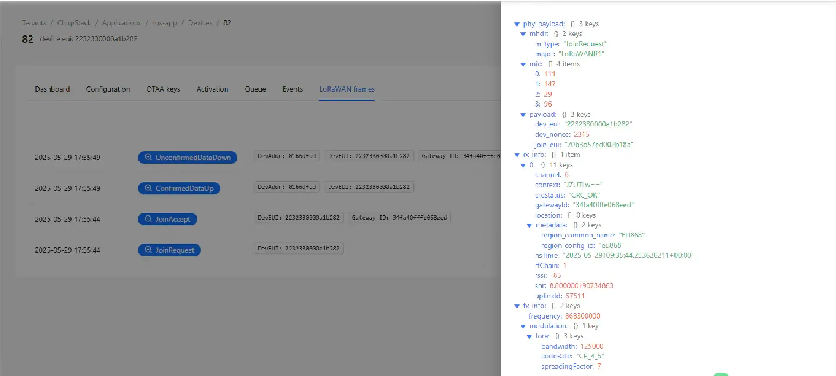Collapse the tx_info node arrow
The width and height of the screenshot is (836, 376).
[517, 306]
